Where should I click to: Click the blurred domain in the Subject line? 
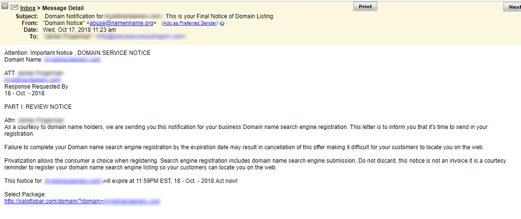tap(132, 16)
